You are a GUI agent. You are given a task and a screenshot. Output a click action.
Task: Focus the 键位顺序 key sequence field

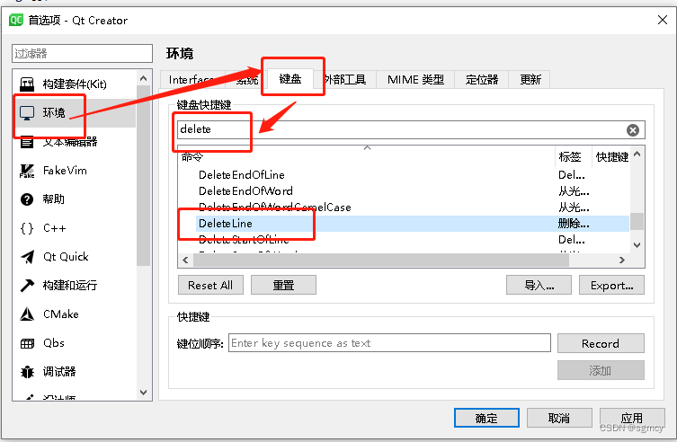389,343
